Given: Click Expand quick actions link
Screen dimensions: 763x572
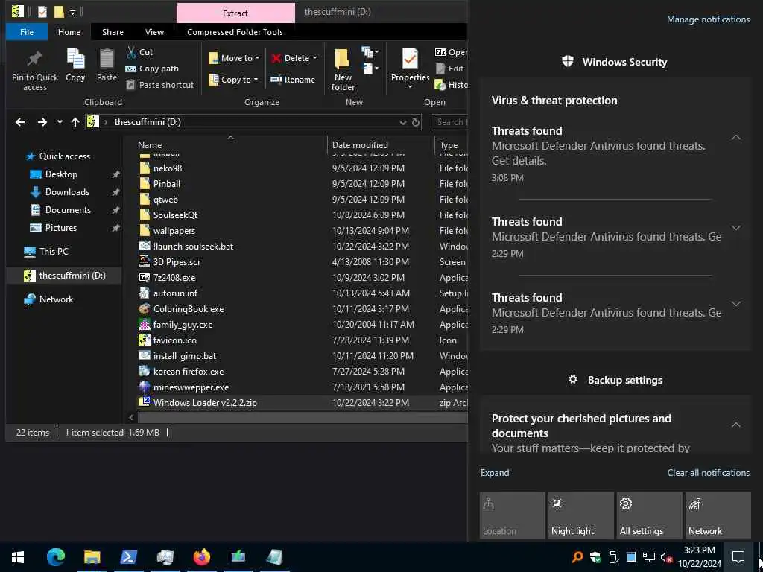Looking at the screenshot, I should [495, 473].
